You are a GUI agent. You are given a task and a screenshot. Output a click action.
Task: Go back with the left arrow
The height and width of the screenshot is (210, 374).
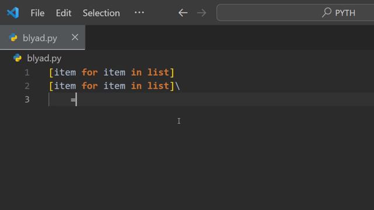(x=183, y=13)
